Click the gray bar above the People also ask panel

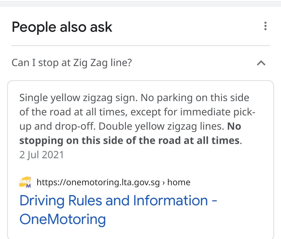coord(140,4)
